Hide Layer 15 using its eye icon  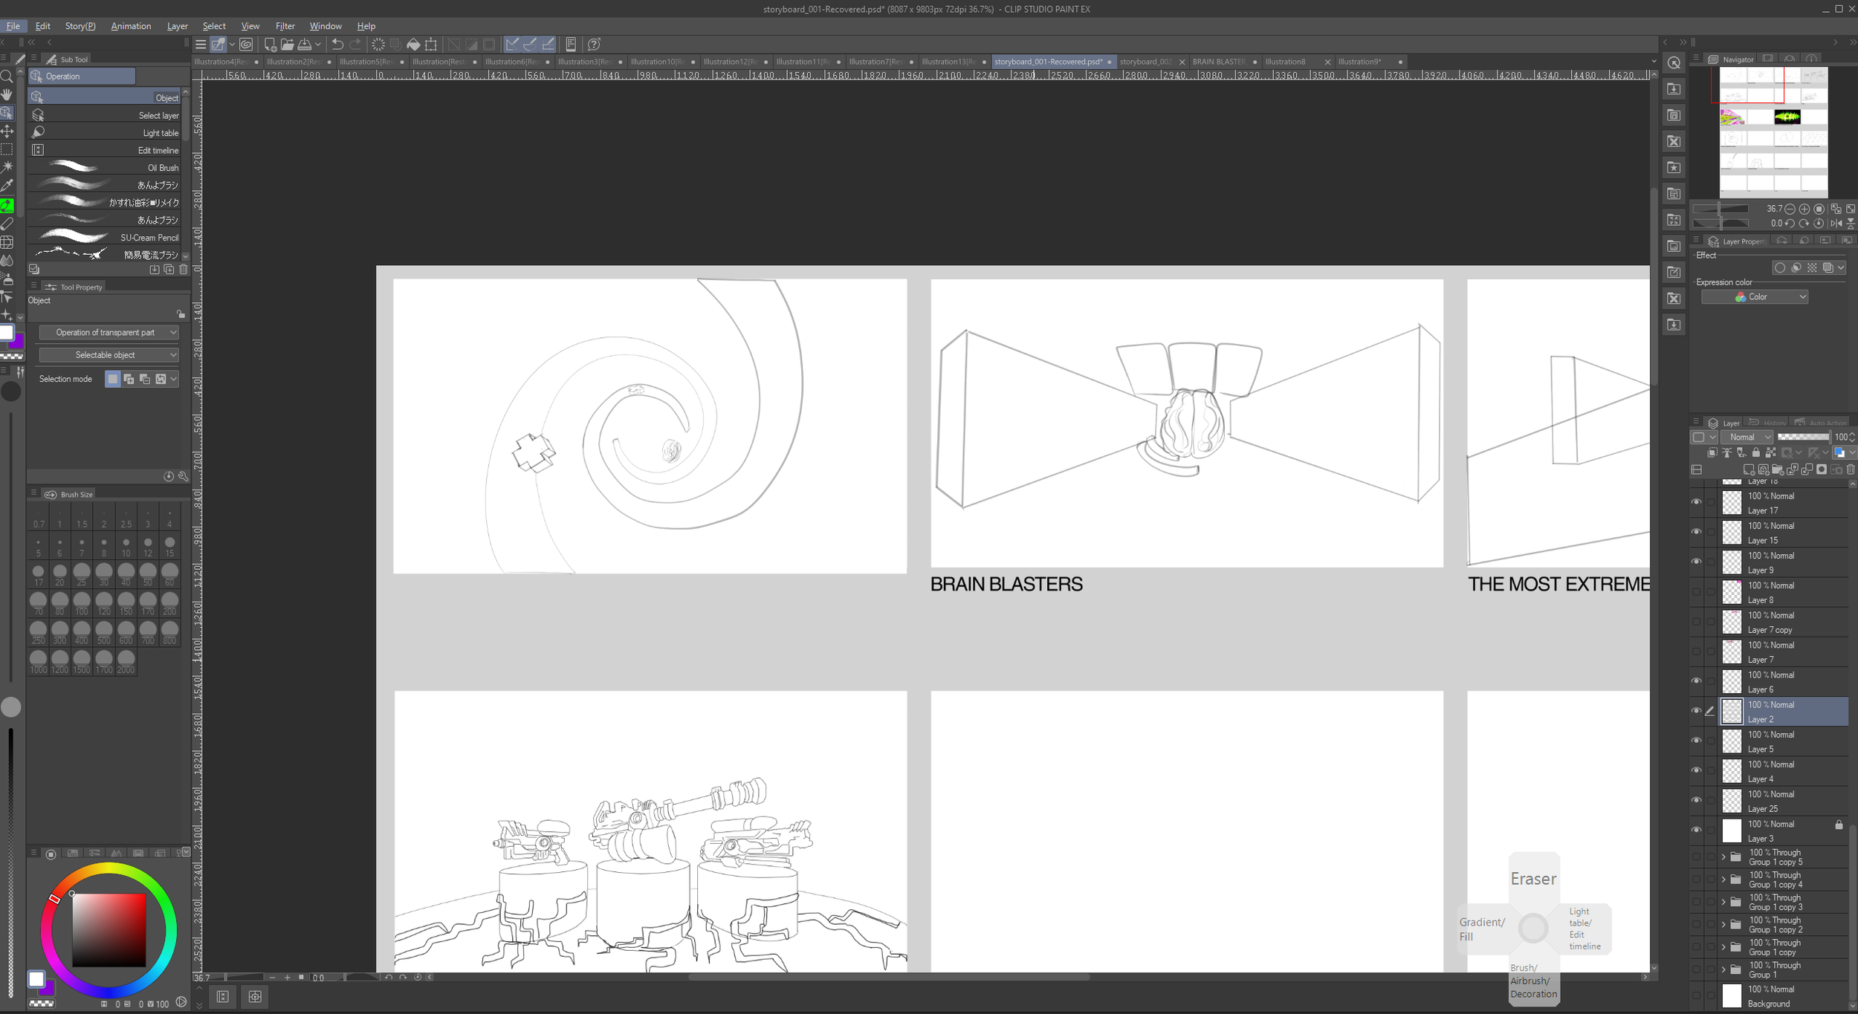(x=1696, y=533)
